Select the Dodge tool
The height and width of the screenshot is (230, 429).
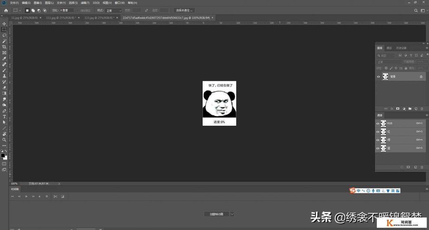pos(4,105)
